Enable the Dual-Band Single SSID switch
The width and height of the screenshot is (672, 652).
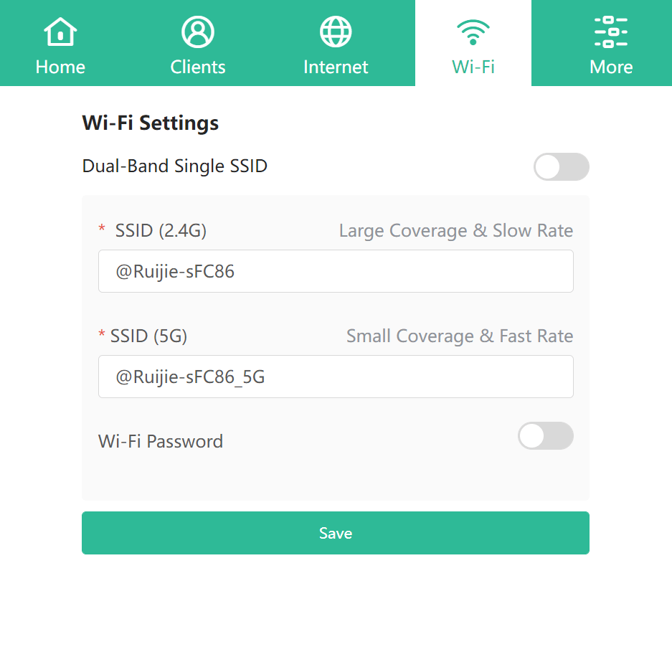[561, 167]
